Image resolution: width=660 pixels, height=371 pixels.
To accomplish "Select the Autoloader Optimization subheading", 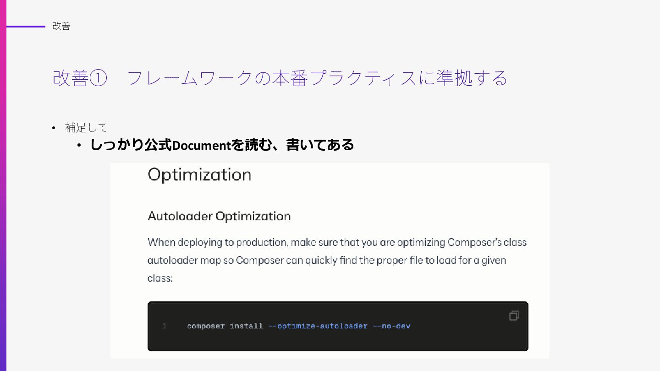I will tap(219, 216).
